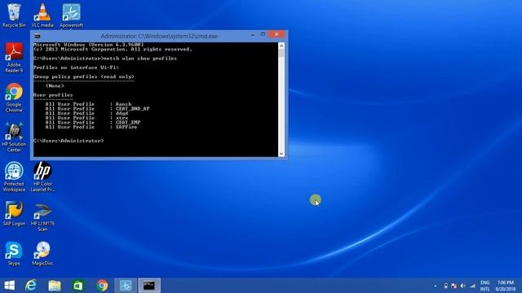Click the 'netsh wlan show profiles' command line
Viewport: 522px width, 293px height.
[105, 59]
